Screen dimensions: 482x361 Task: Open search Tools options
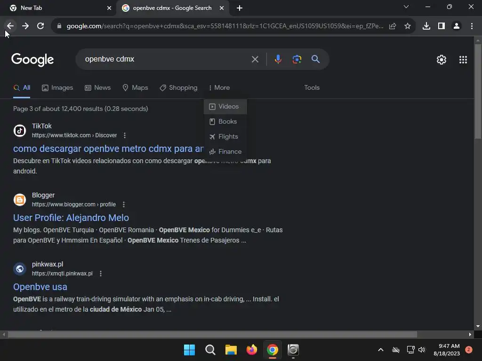click(312, 88)
